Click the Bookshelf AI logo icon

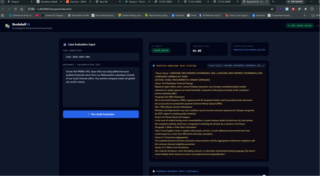pyautogui.click(x=8, y=26)
